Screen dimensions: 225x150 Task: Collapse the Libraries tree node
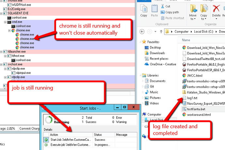(x=141, y=75)
